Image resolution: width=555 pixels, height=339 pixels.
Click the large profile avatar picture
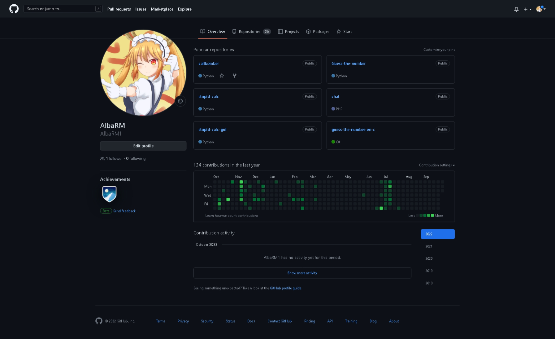point(143,73)
